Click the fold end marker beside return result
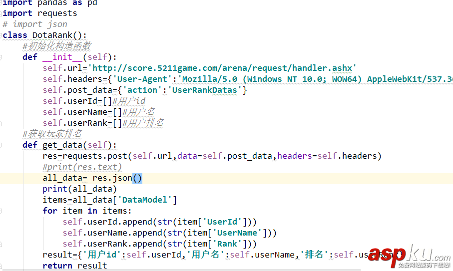The width and height of the screenshot is (453, 271). click(x=1, y=266)
